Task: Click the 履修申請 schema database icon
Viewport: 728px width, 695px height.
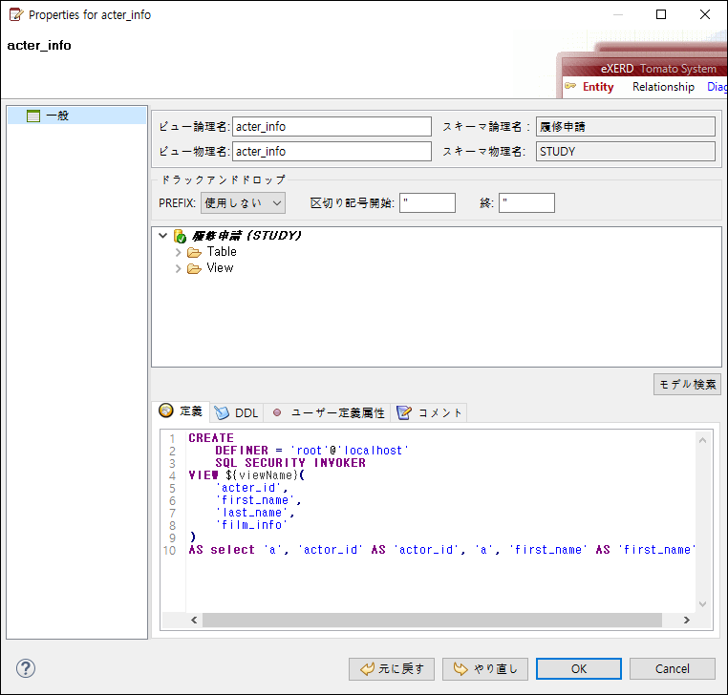Action: click(x=180, y=236)
